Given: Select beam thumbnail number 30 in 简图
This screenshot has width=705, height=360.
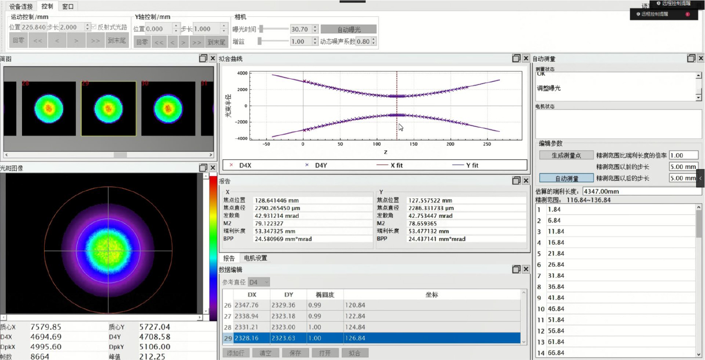Looking at the screenshot, I should click(168, 109).
